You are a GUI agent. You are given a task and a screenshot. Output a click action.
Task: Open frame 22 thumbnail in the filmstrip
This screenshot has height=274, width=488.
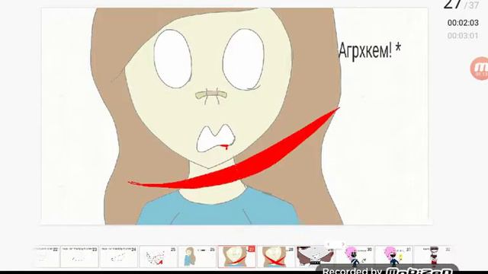46,256
